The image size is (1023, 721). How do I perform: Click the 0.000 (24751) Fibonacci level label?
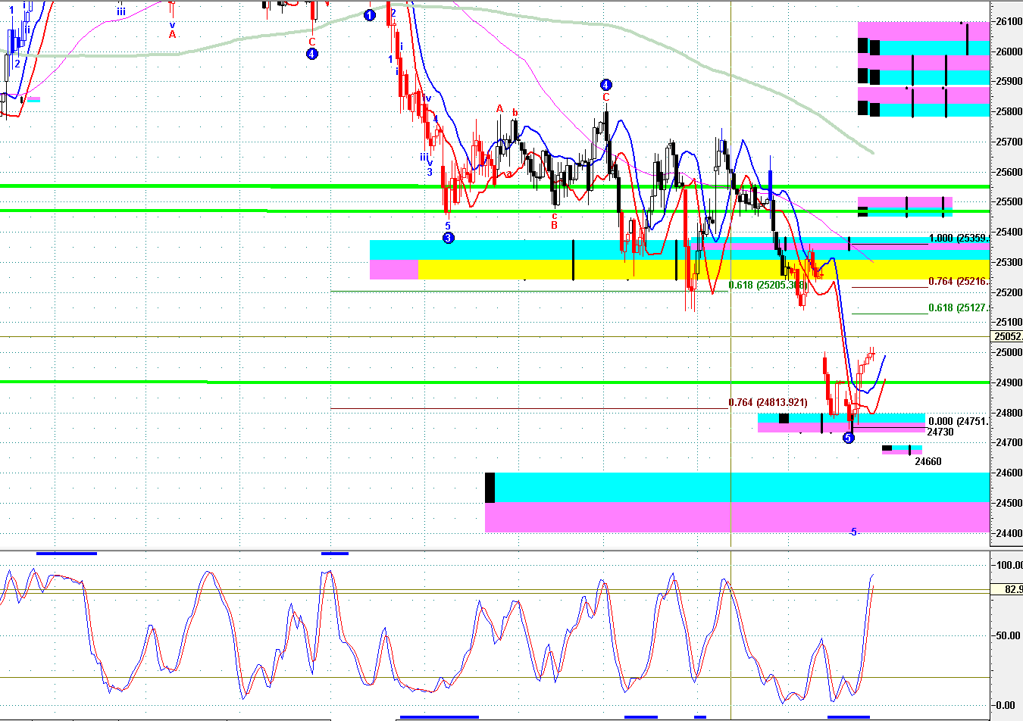pos(959,422)
